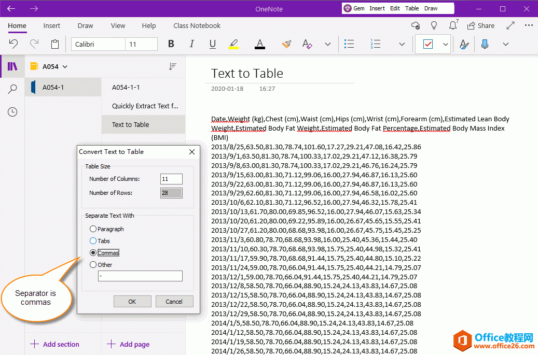Click the Undo icon
The height and width of the screenshot is (355, 538).
pos(13,44)
